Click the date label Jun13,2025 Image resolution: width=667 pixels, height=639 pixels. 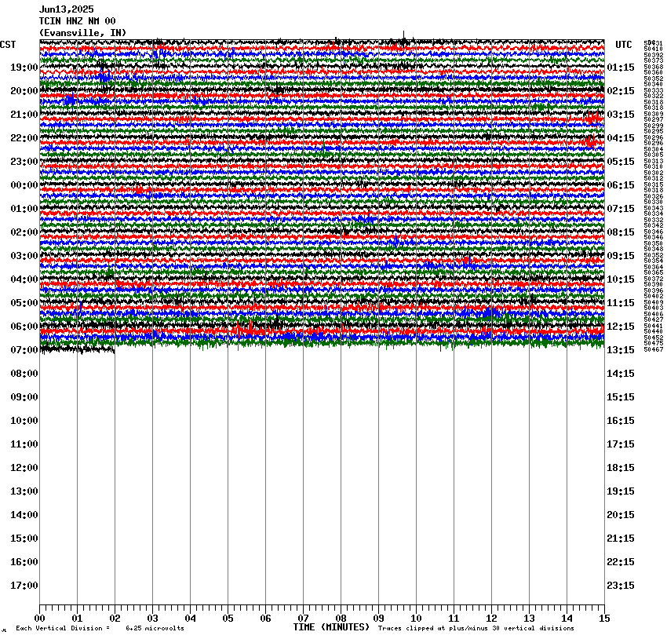coord(67,9)
